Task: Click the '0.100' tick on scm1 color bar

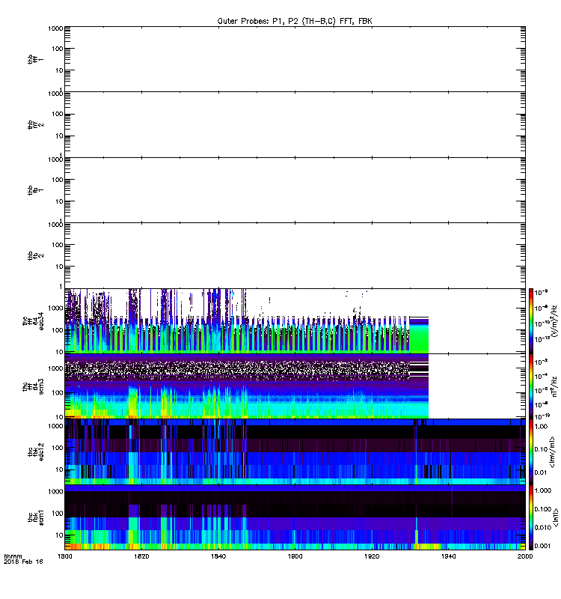Action: click(543, 509)
